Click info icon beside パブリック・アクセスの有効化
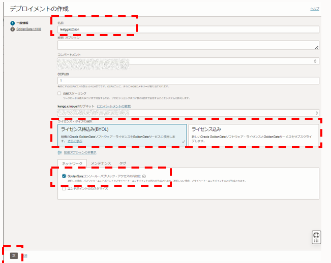 pyautogui.click(x=144, y=176)
